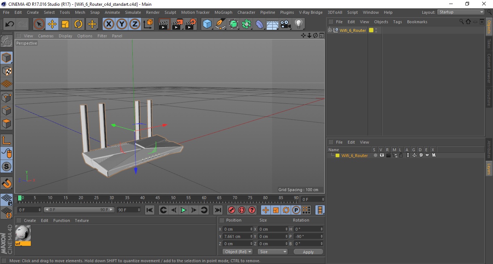493x264 pixels.
Task: Activate the Rotate tool in top toolbar
Action: [78, 24]
